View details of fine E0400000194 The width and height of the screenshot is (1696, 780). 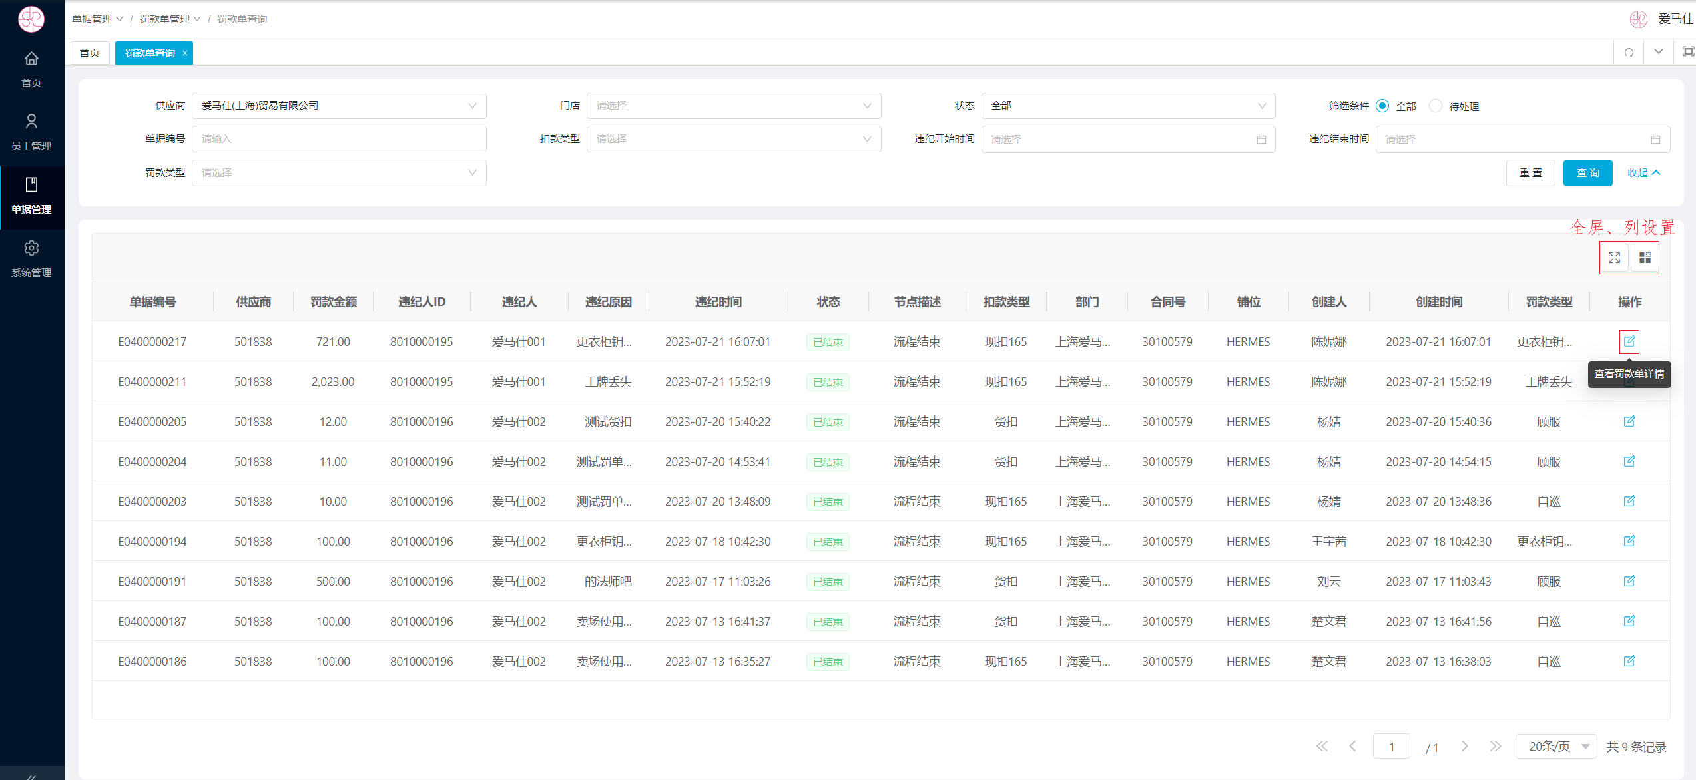tap(1629, 541)
